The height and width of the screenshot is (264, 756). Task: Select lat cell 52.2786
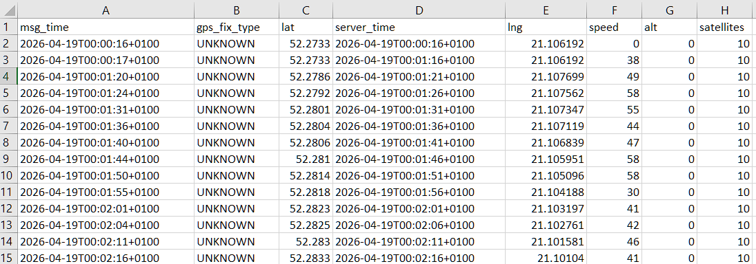pyautogui.click(x=306, y=76)
